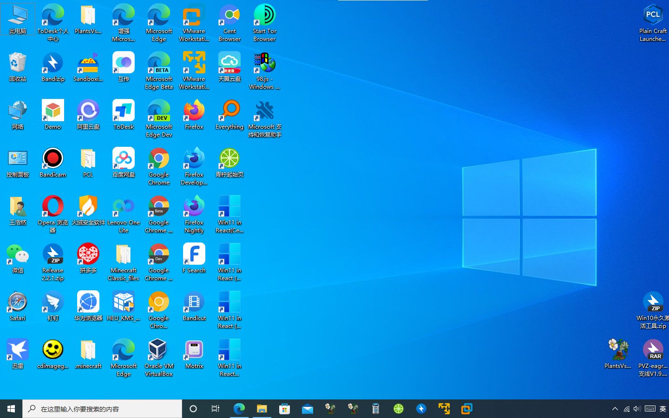Launch the Bandicut shortcut
The image size is (669, 418).
[x=194, y=307]
